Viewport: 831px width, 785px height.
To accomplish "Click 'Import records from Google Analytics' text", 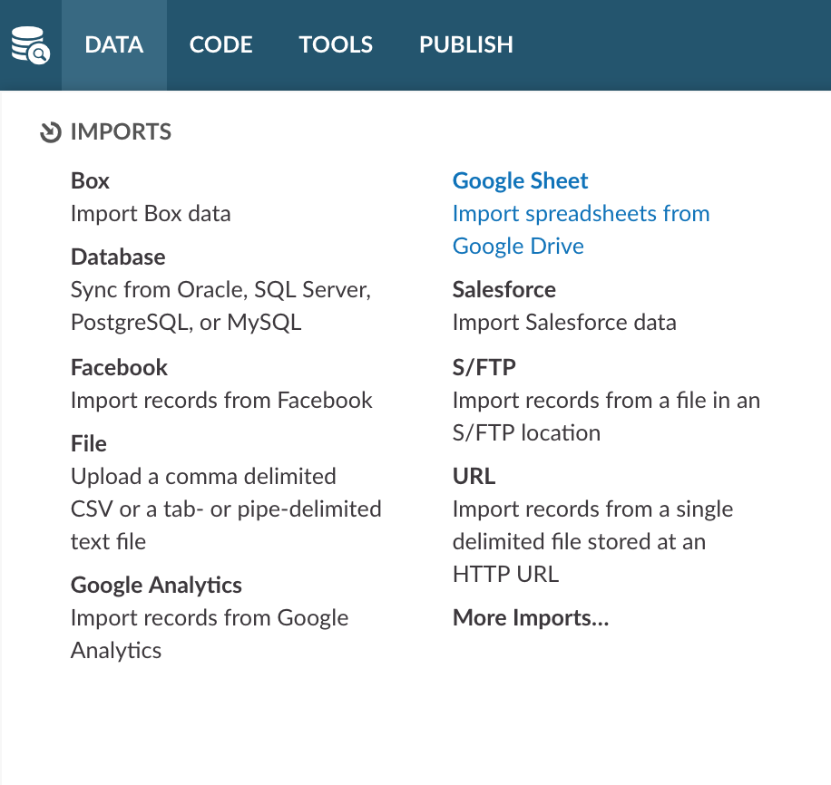I will coord(210,635).
